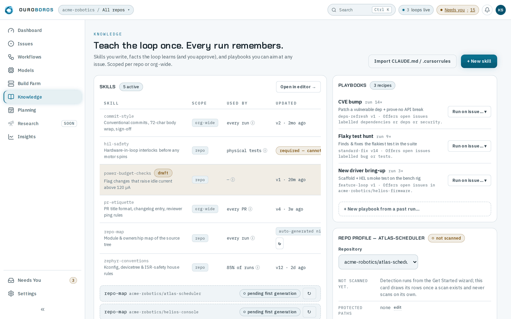Edit the protected paths
Screen dimensions: 511x319
point(397,308)
